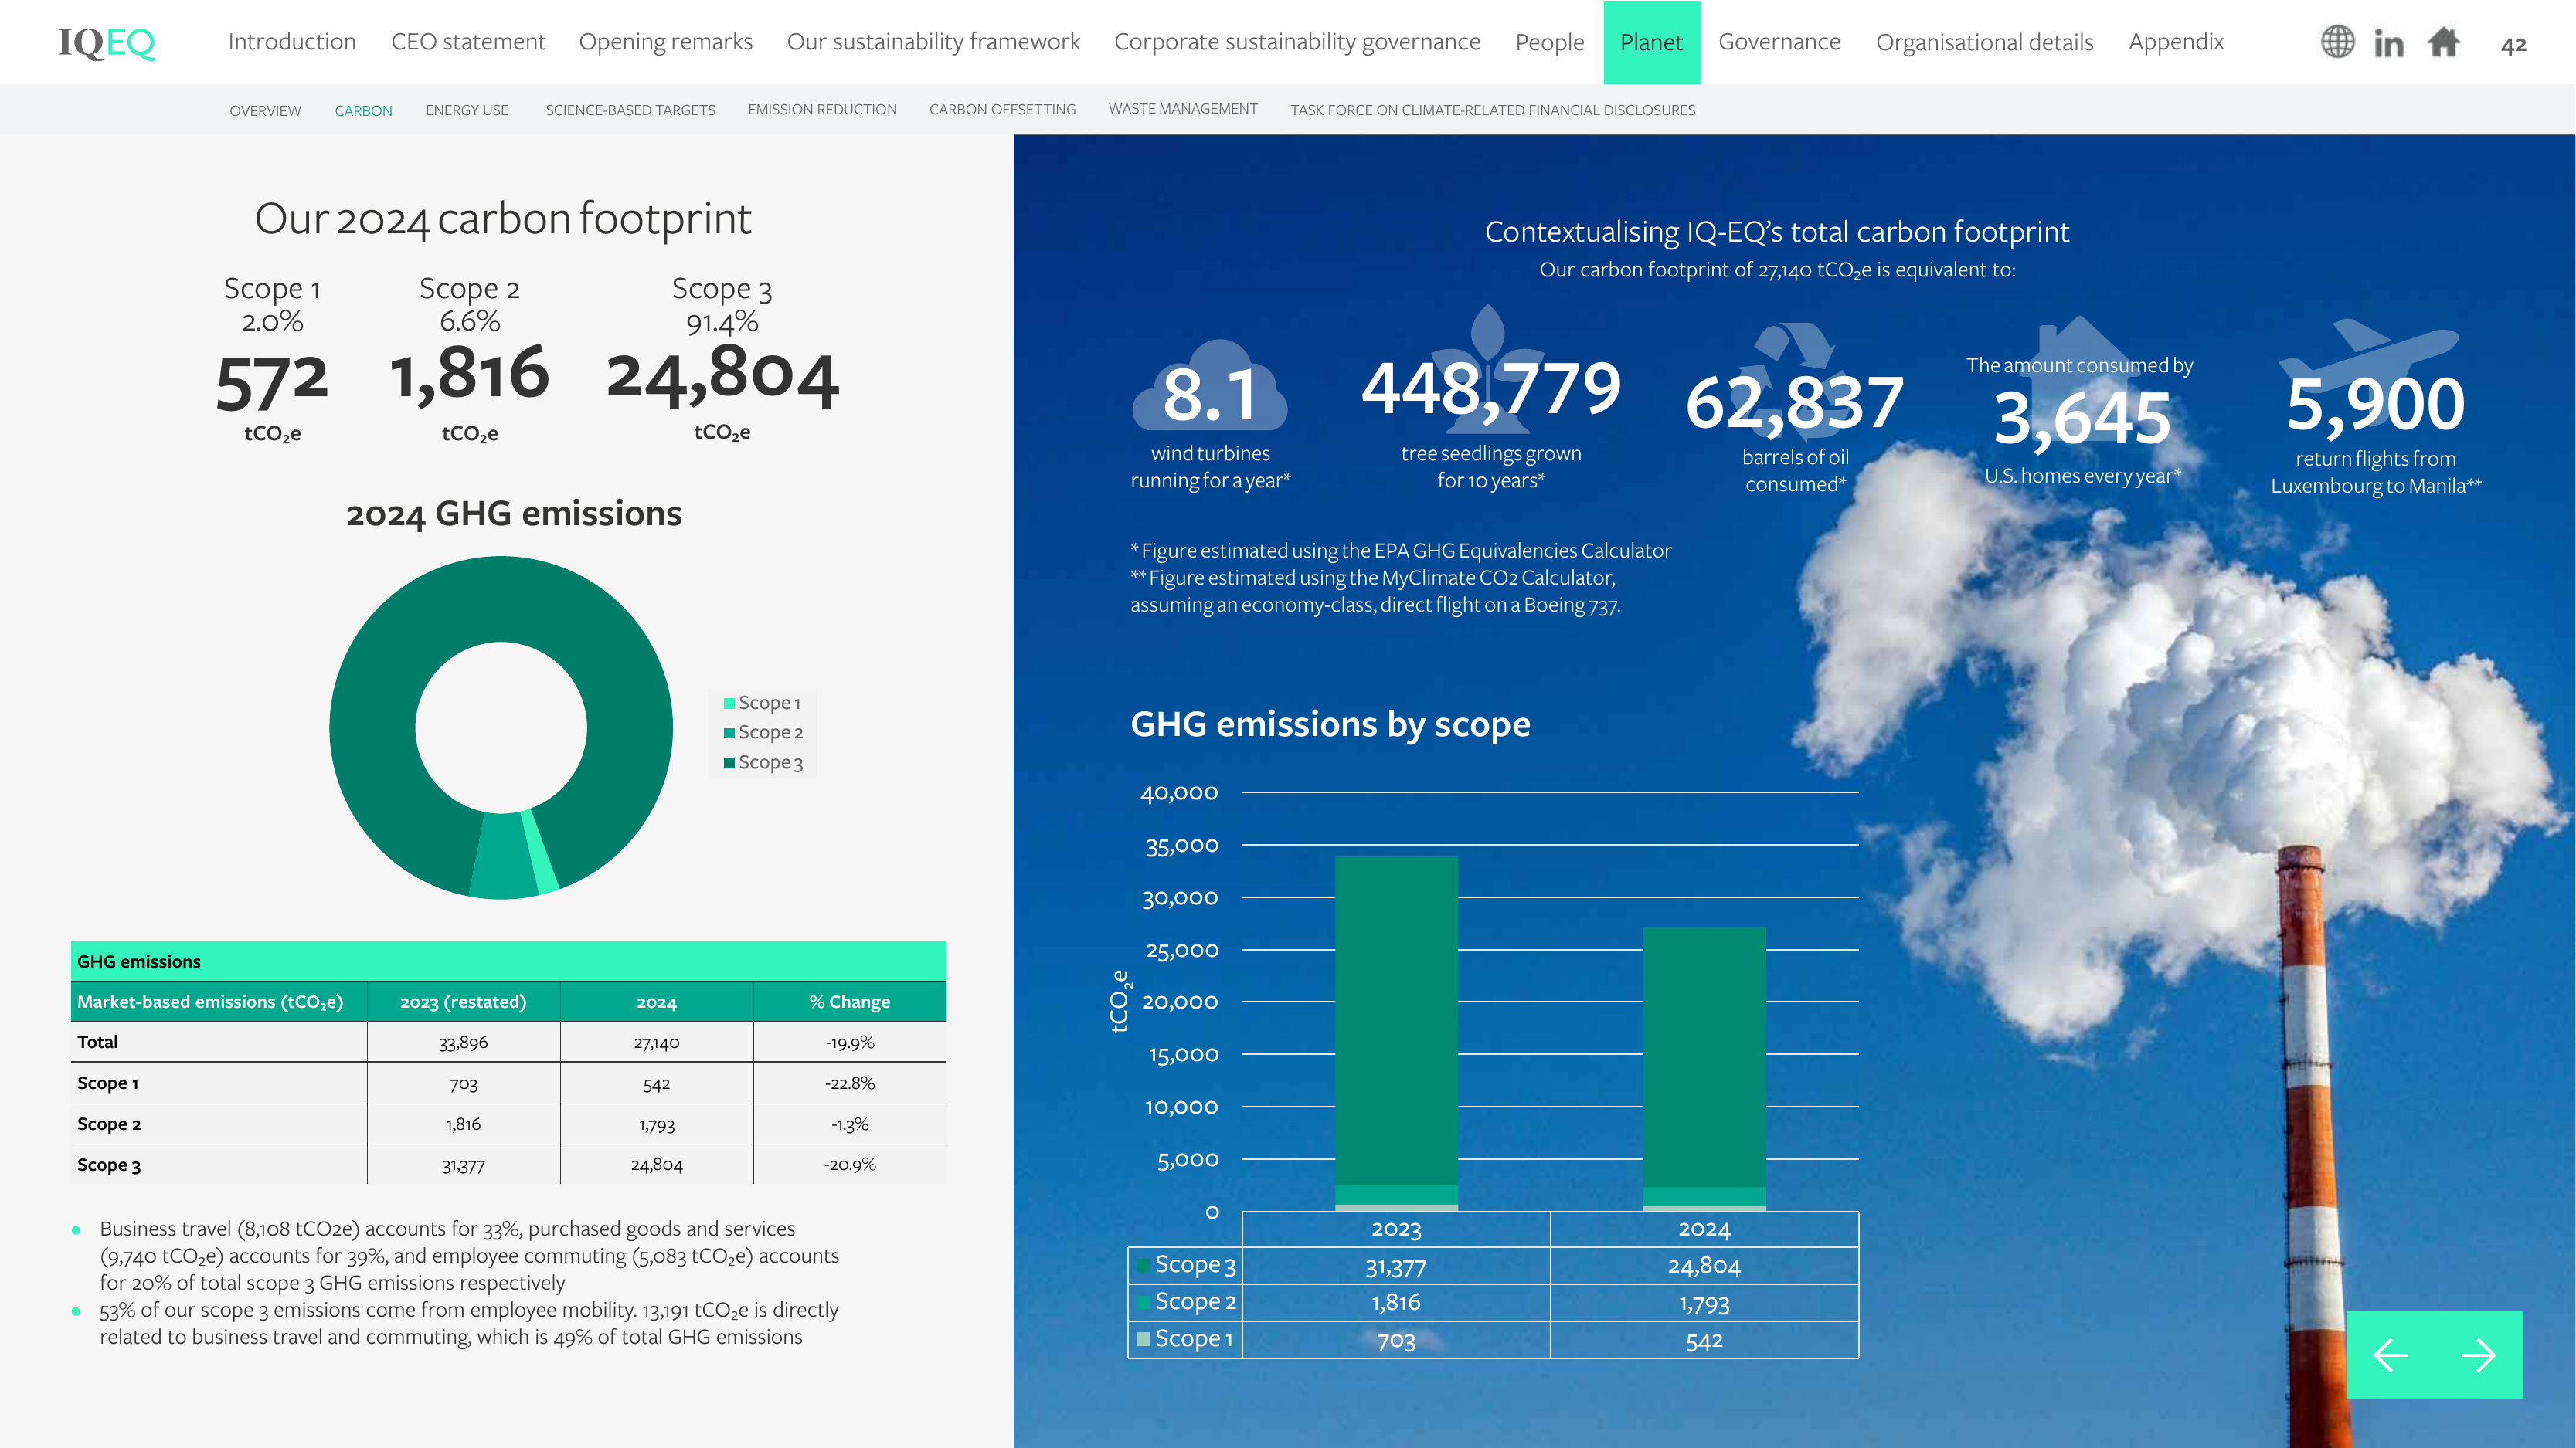Select the Carbon sub-tab
The height and width of the screenshot is (1448, 2576).
(x=363, y=110)
